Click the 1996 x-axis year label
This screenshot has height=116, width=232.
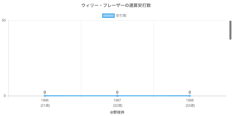45,100
